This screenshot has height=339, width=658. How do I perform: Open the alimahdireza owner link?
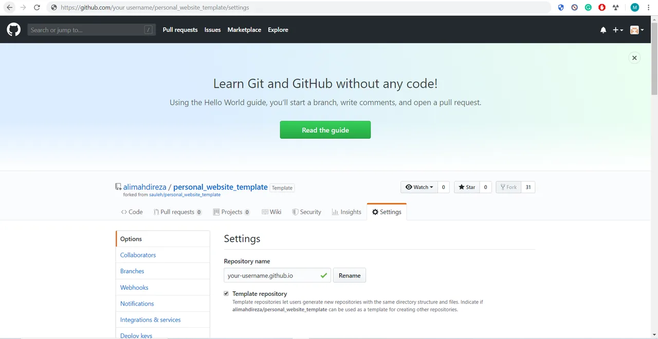[x=144, y=187]
